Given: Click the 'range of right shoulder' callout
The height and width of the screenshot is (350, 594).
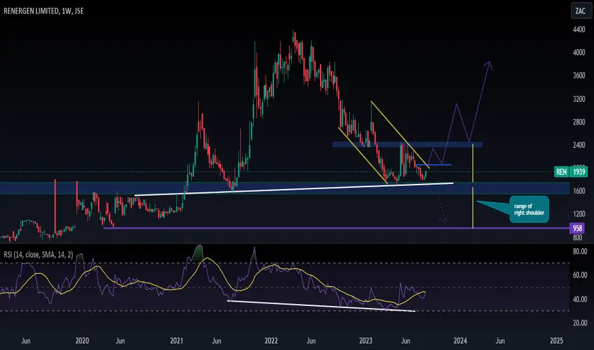Looking at the screenshot, I should [529, 209].
